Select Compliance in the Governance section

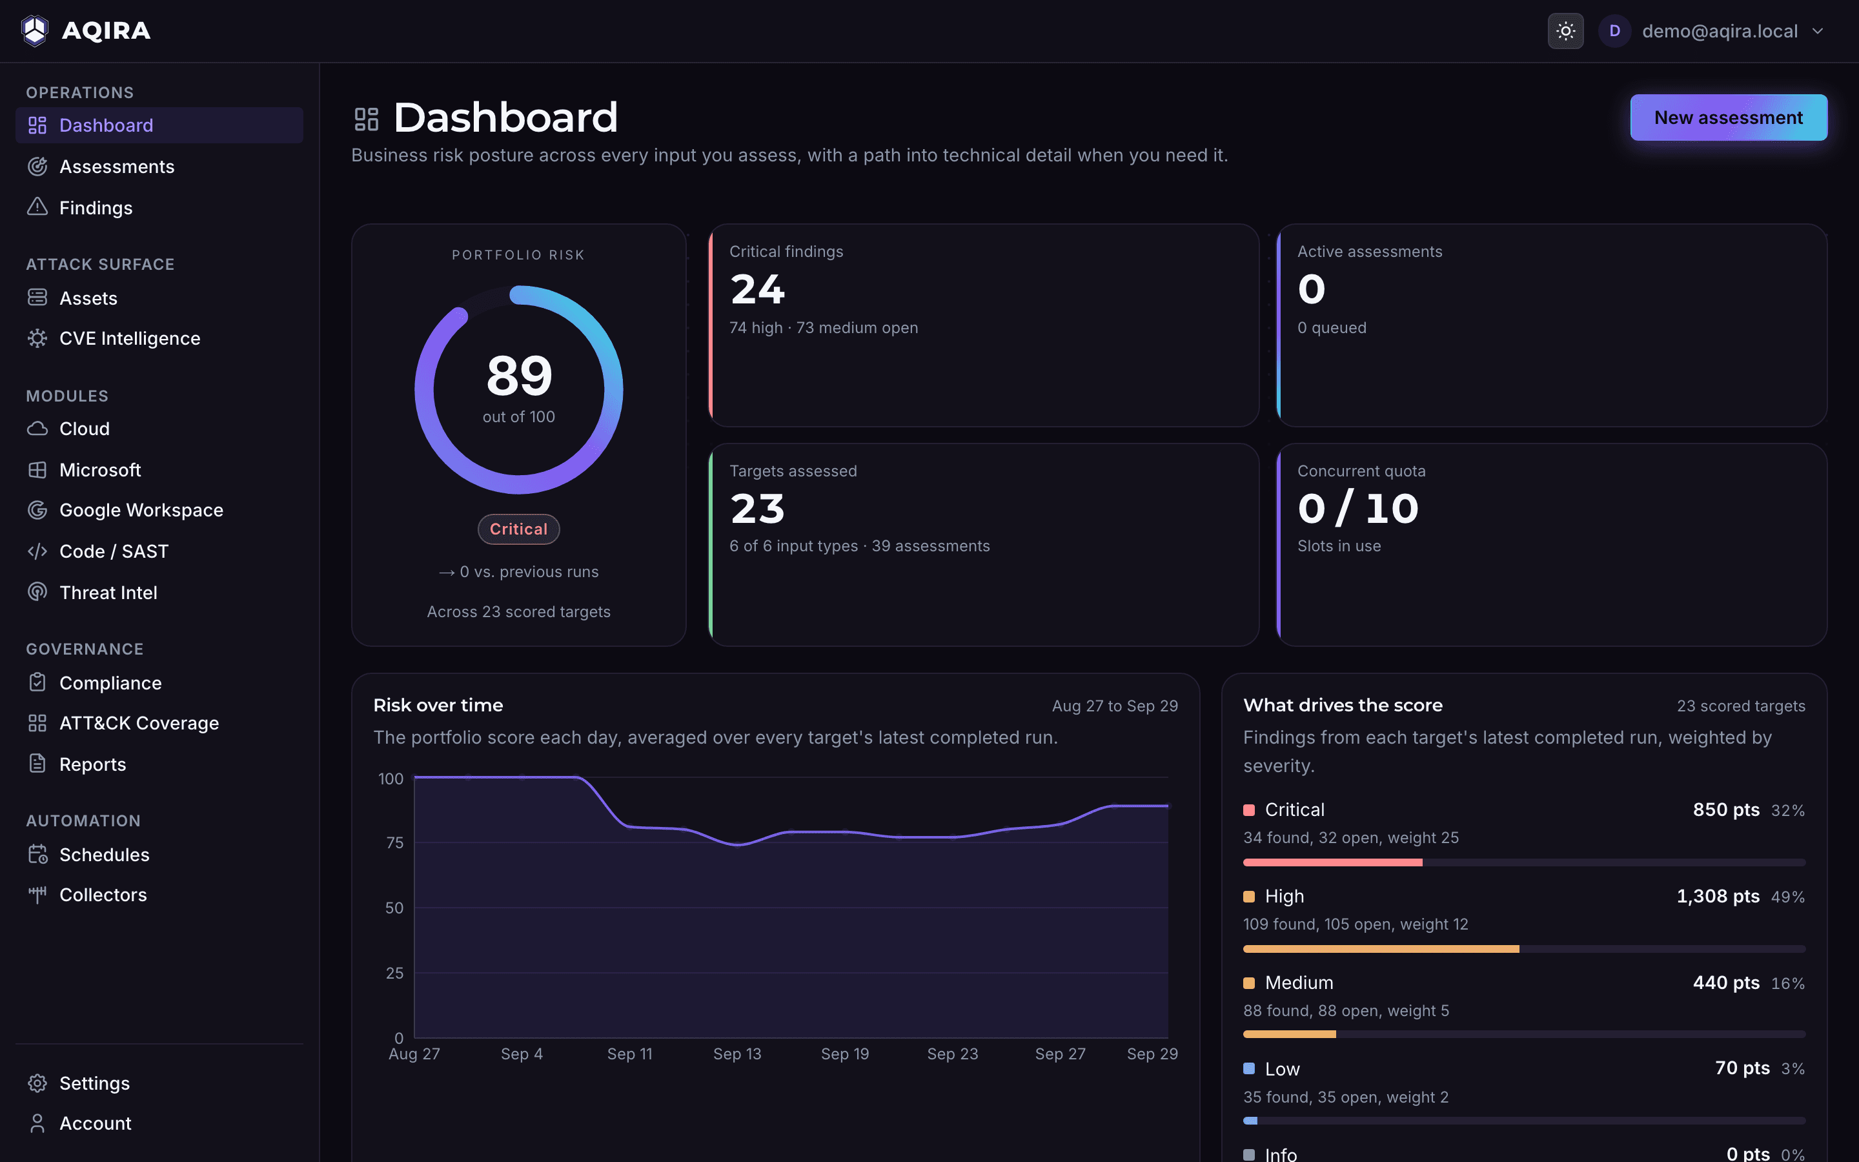tap(159, 682)
